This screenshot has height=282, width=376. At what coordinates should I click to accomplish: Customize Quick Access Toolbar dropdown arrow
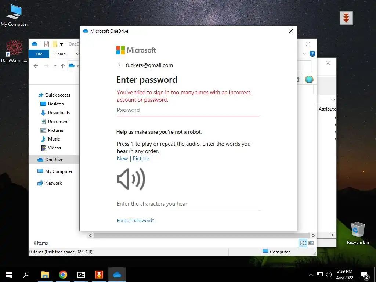tap(61, 44)
